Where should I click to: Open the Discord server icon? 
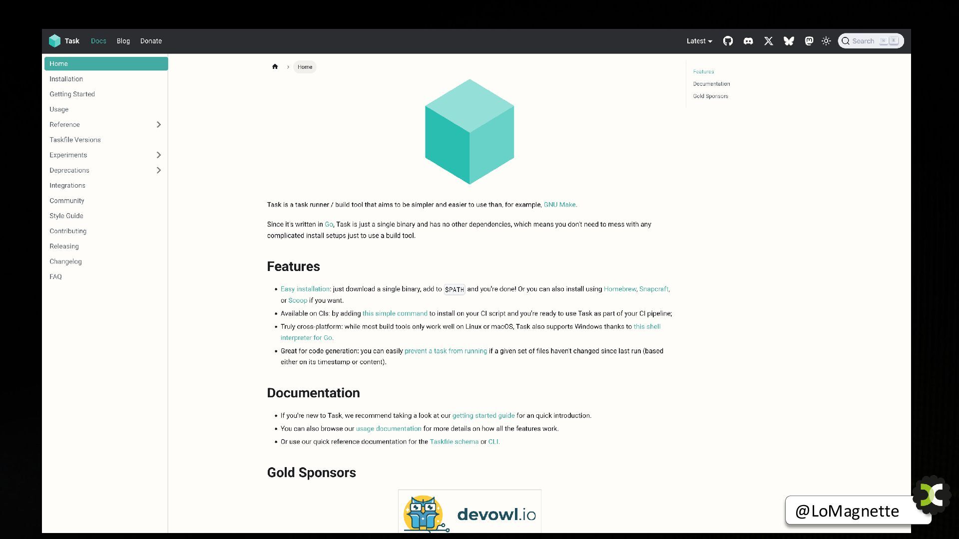coord(748,41)
